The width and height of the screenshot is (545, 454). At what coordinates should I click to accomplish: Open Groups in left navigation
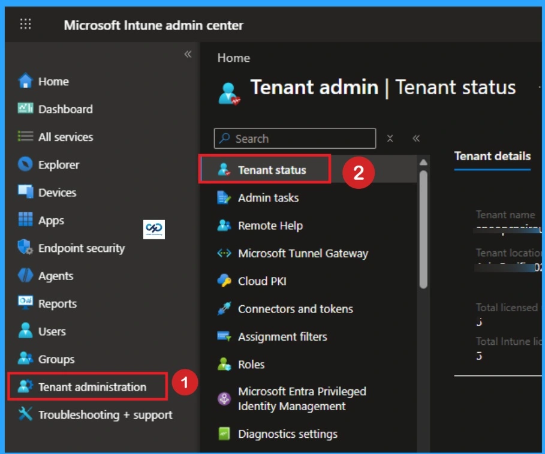click(56, 359)
